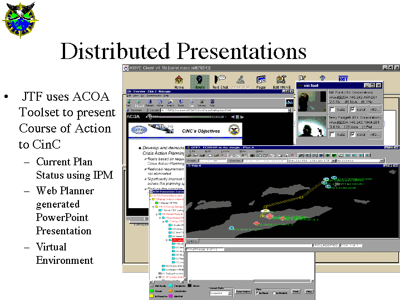
Task: Select the 'by Name' view radio button
Action: pos(257,293)
